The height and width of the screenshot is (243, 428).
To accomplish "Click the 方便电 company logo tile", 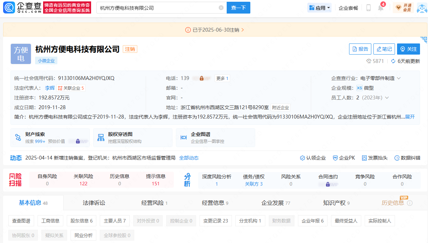I will click(x=21, y=54).
